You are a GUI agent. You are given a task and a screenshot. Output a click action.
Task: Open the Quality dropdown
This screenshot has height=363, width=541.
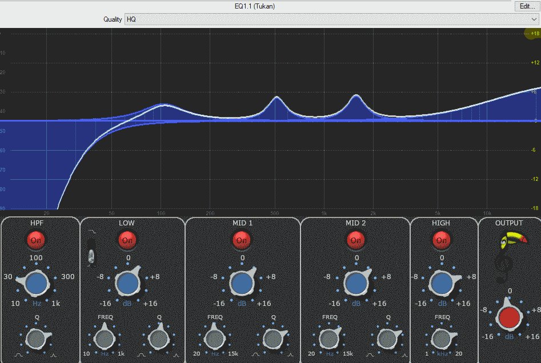tap(331, 19)
